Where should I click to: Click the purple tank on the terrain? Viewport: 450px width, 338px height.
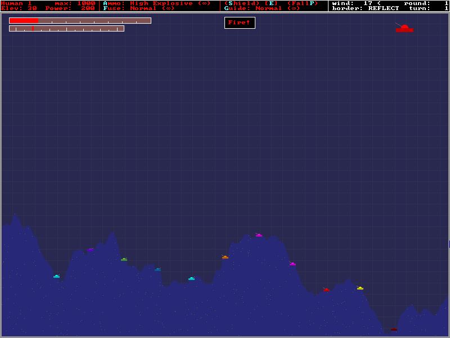(x=91, y=250)
